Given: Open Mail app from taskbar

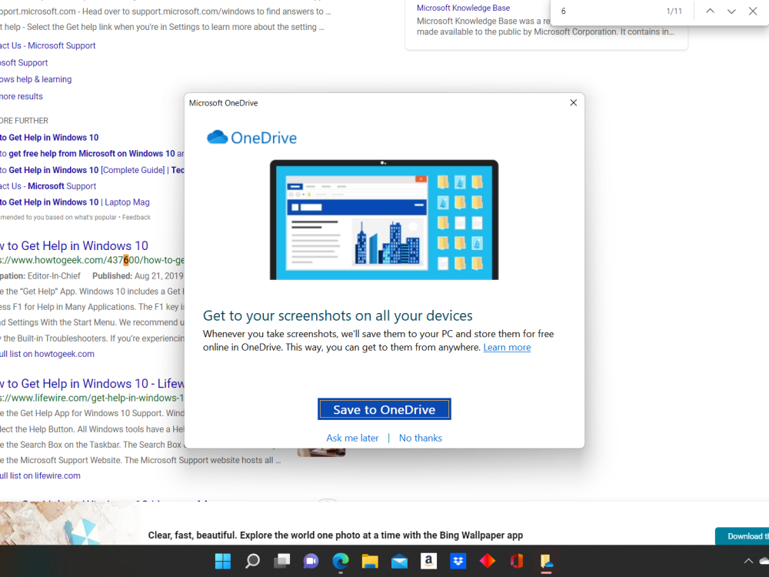Looking at the screenshot, I should (x=399, y=561).
